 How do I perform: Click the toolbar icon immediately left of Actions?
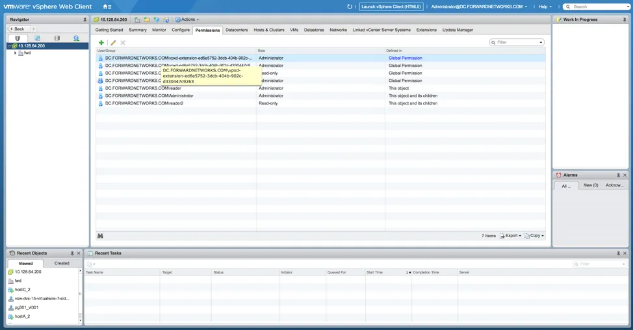click(166, 19)
